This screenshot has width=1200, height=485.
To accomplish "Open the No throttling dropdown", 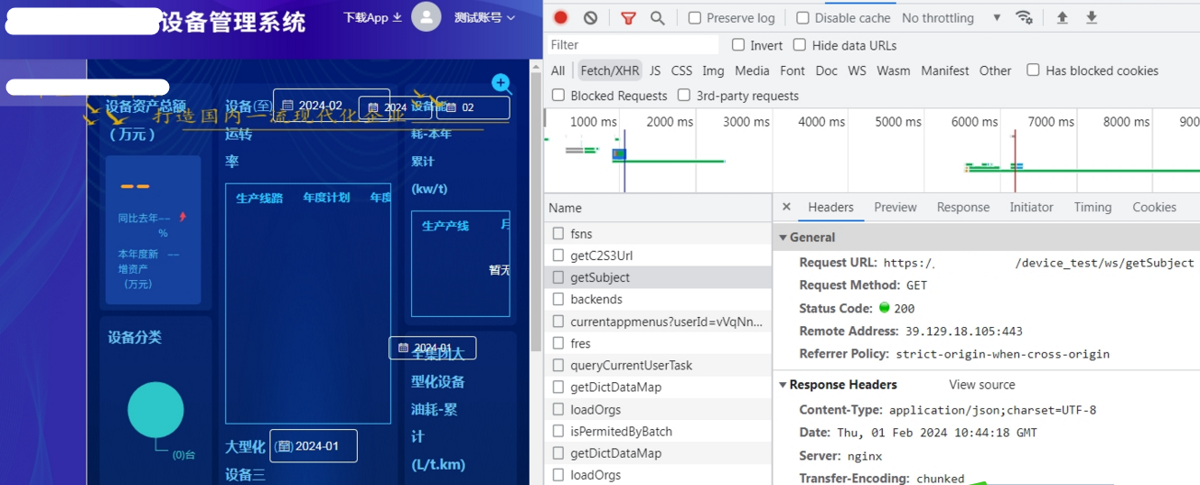I will click(x=951, y=18).
